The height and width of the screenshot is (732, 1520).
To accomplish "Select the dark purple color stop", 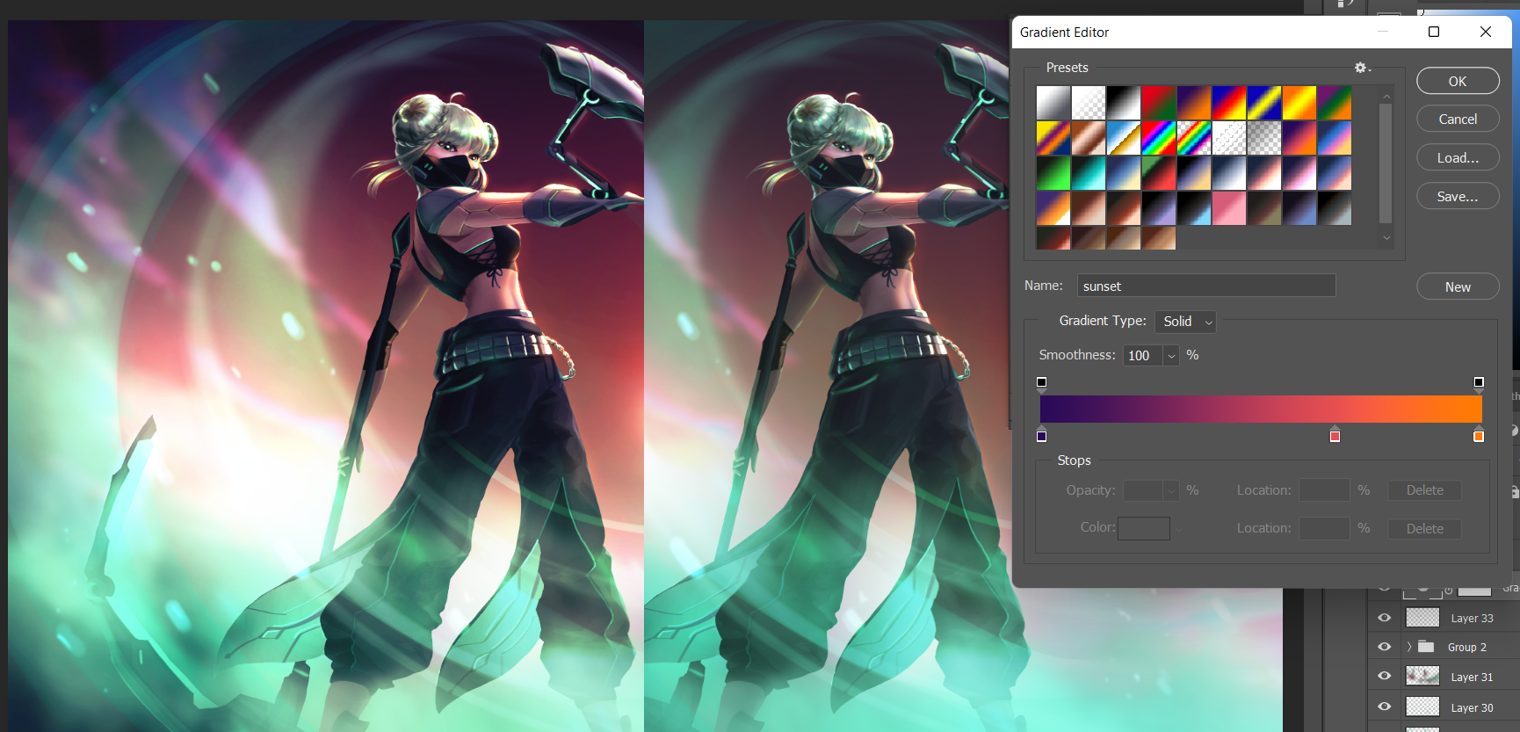I will [x=1042, y=435].
